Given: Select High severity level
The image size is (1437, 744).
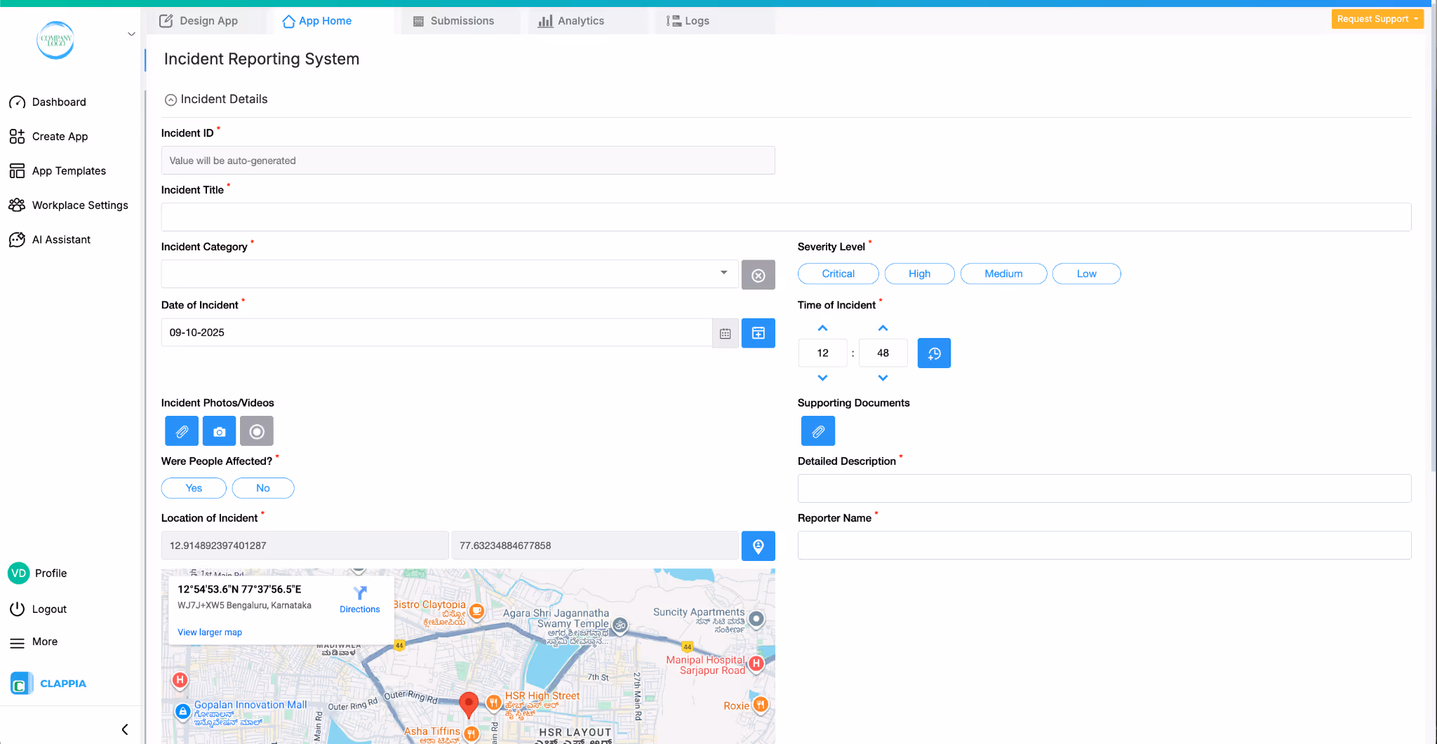Looking at the screenshot, I should pyautogui.click(x=919, y=273).
